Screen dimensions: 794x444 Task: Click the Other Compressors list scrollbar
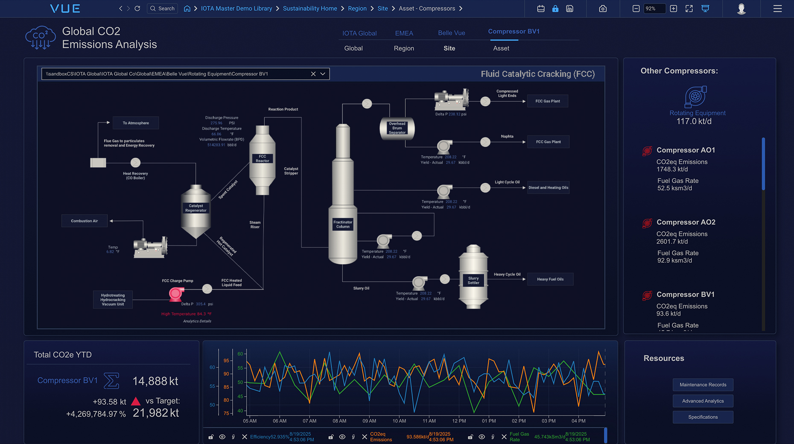763,164
